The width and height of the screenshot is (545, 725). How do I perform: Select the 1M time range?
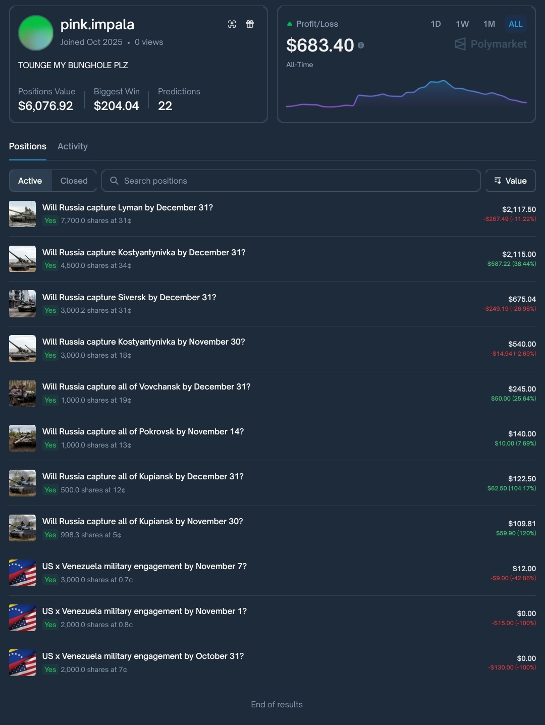pos(489,24)
